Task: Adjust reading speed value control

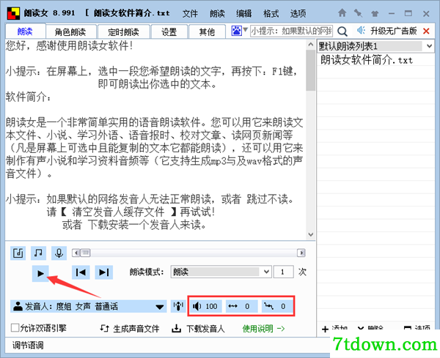Action: [x=241, y=306]
